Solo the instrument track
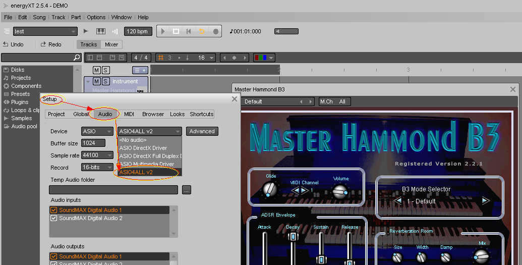The width and height of the screenshot is (522, 265). (105, 81)
